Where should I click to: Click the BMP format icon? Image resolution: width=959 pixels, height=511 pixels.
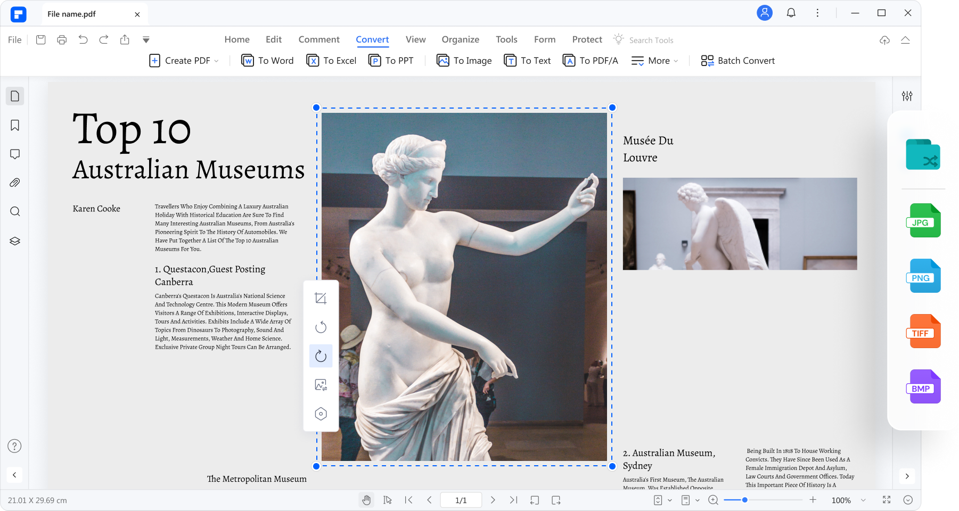(x=923, y=386)
